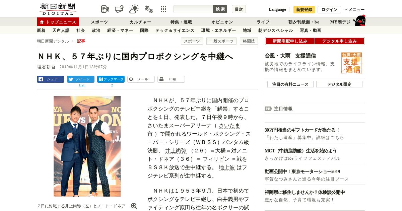
Task: Open the MY朝デジ tab
Action: pyautogui.click(x=340, y=22)
